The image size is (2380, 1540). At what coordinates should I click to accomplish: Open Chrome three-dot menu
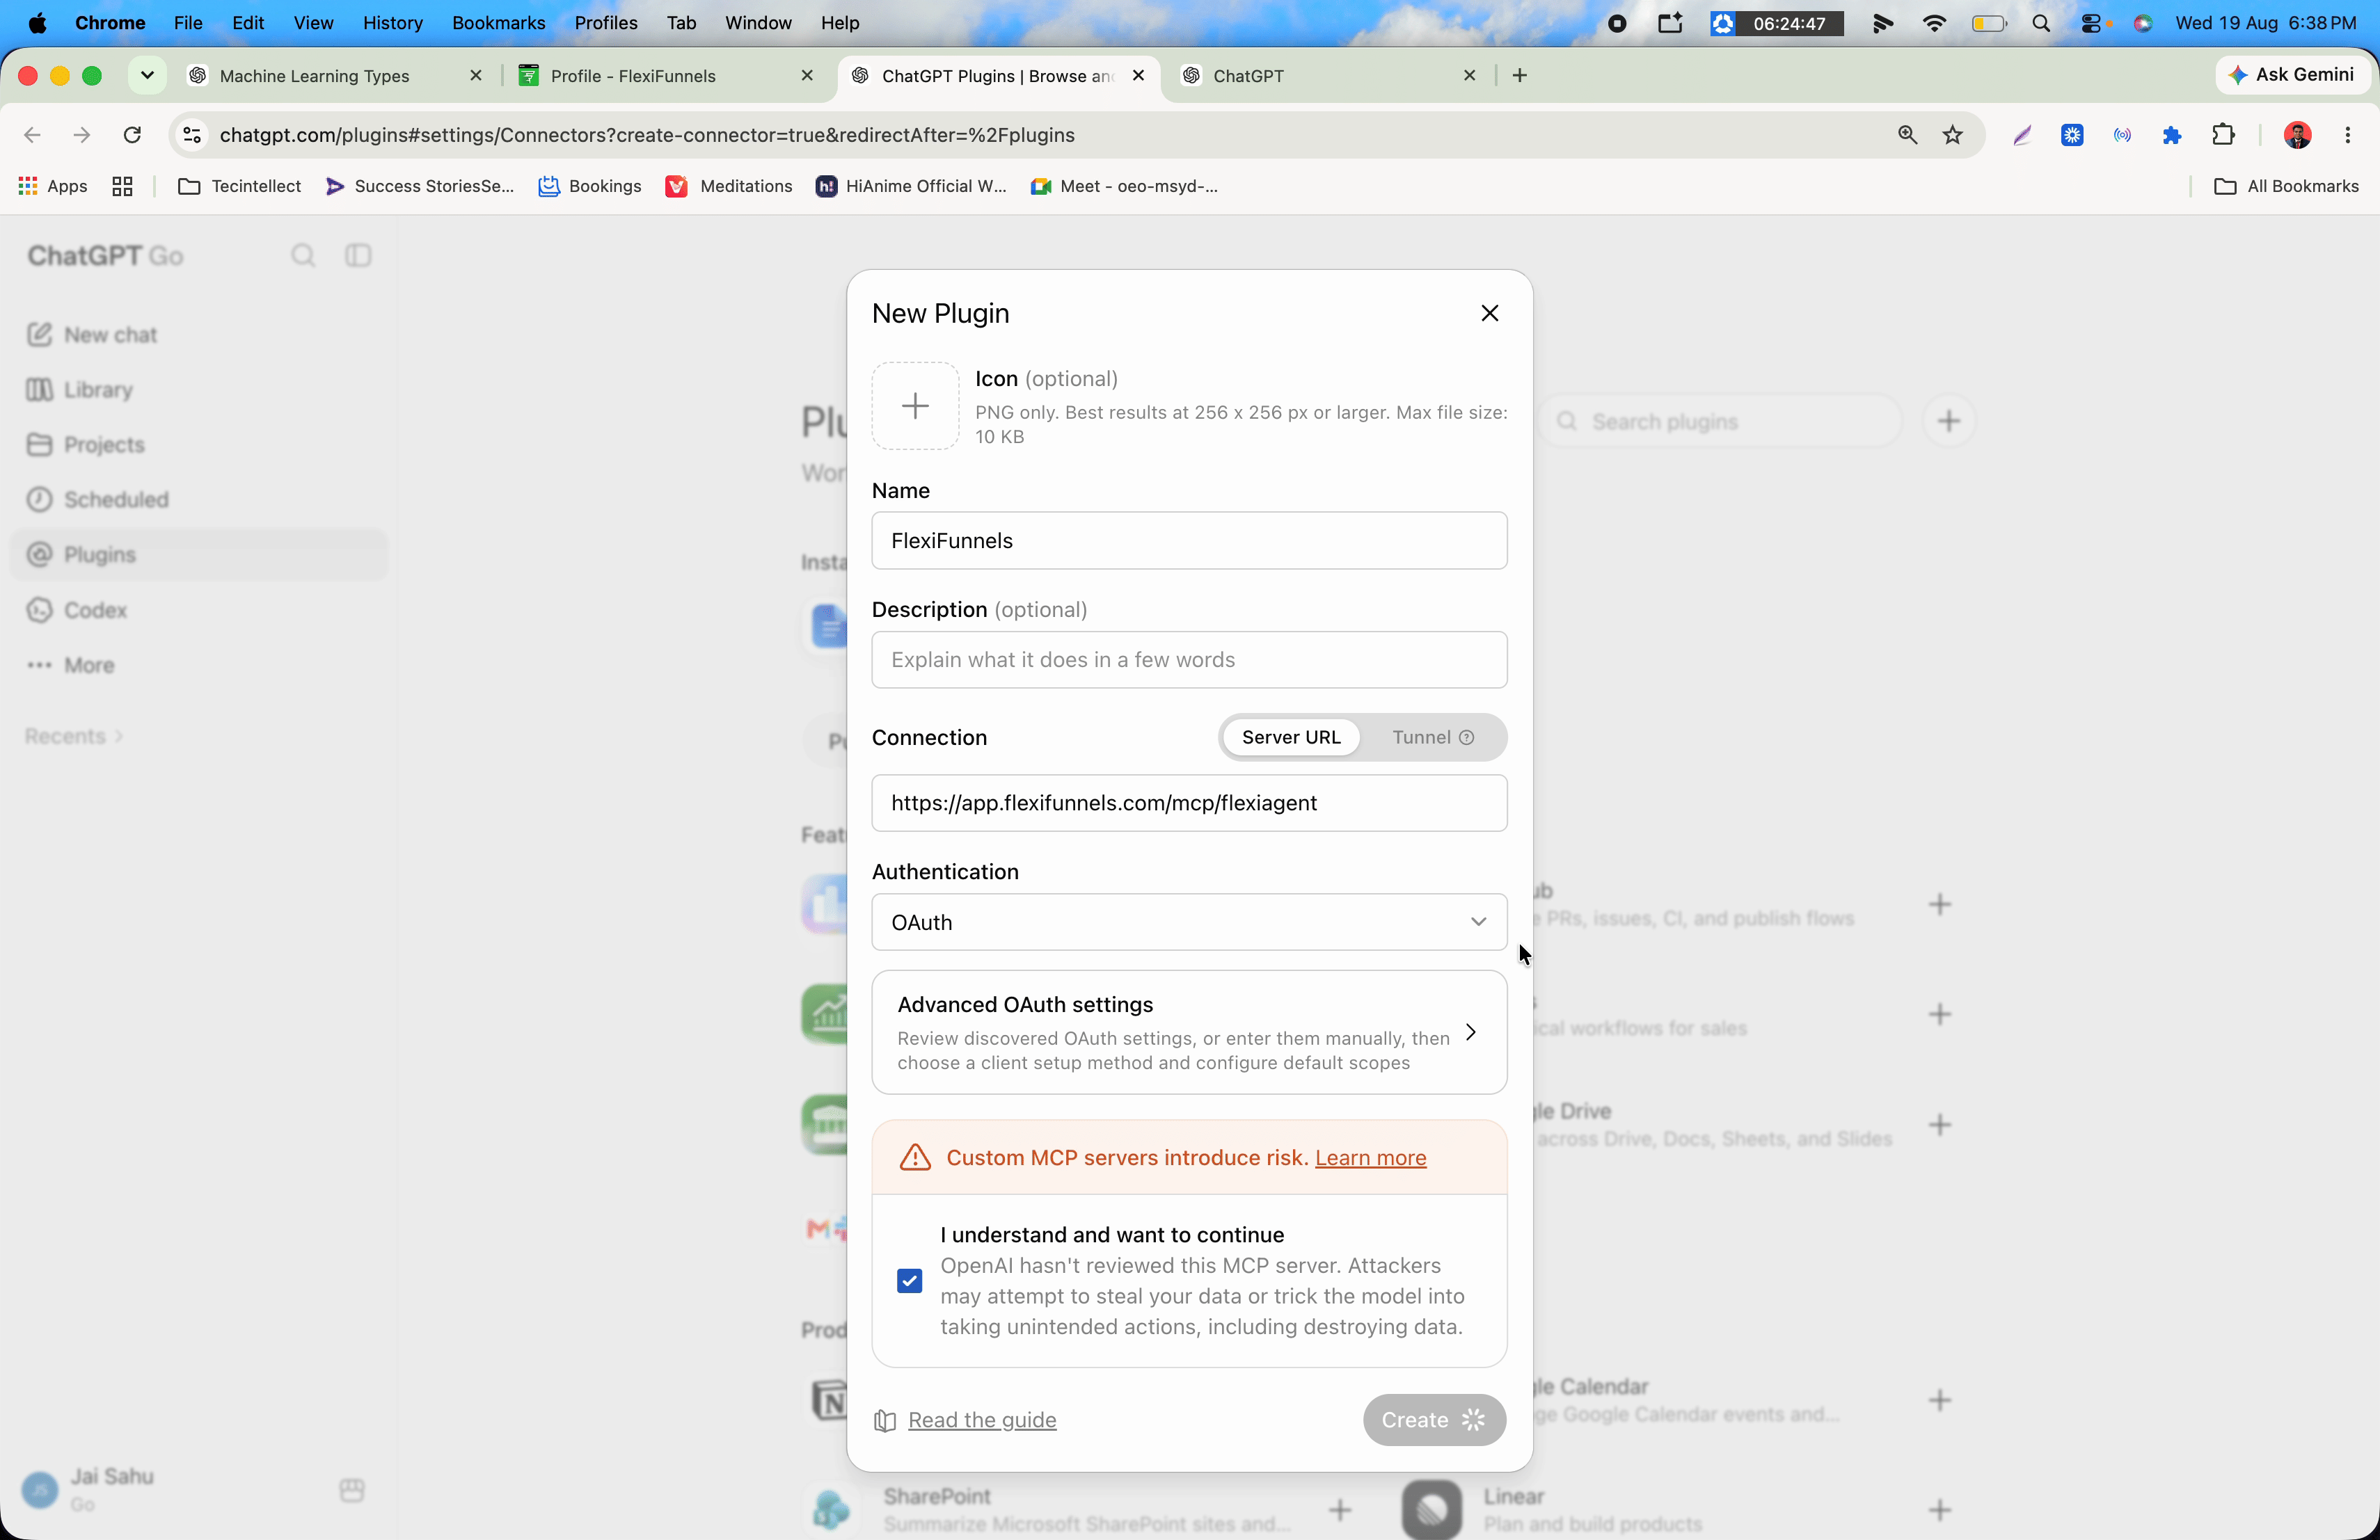point(2347,135)
